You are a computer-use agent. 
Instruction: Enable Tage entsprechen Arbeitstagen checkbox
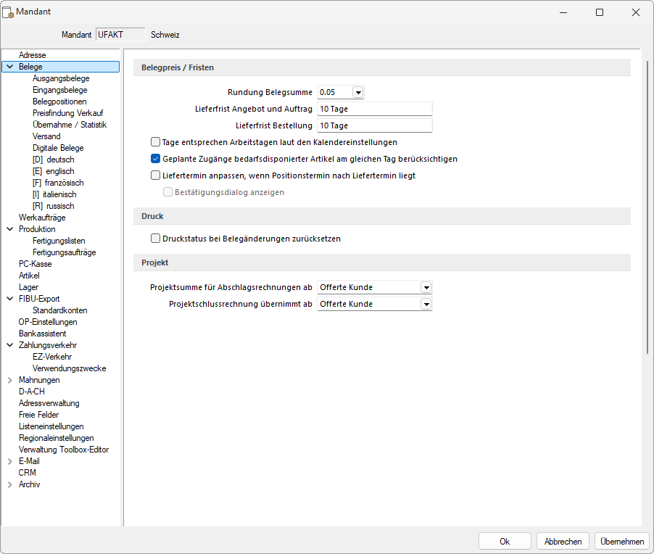155,142
